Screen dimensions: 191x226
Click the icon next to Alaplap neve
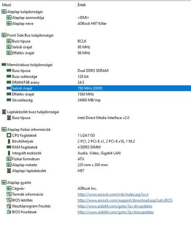[x=9, y=24]
